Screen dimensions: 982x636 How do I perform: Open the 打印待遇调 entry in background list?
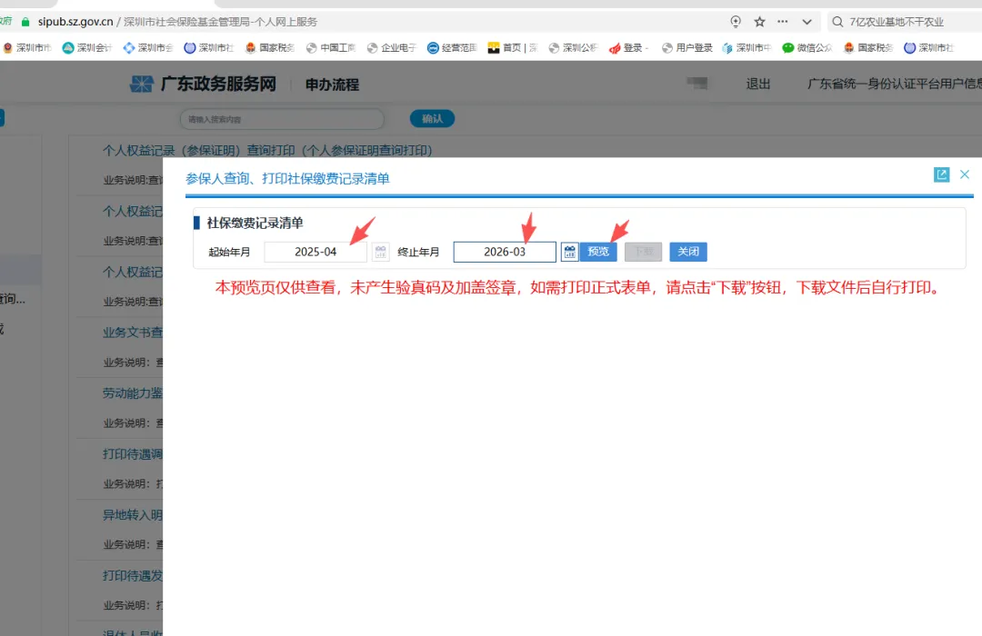133,454
